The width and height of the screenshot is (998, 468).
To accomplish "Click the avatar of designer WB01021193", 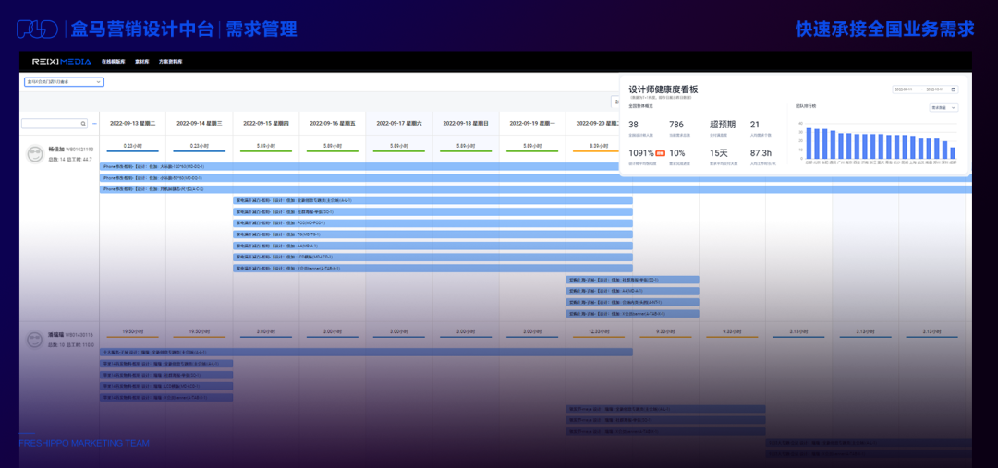I will point(35,153).
